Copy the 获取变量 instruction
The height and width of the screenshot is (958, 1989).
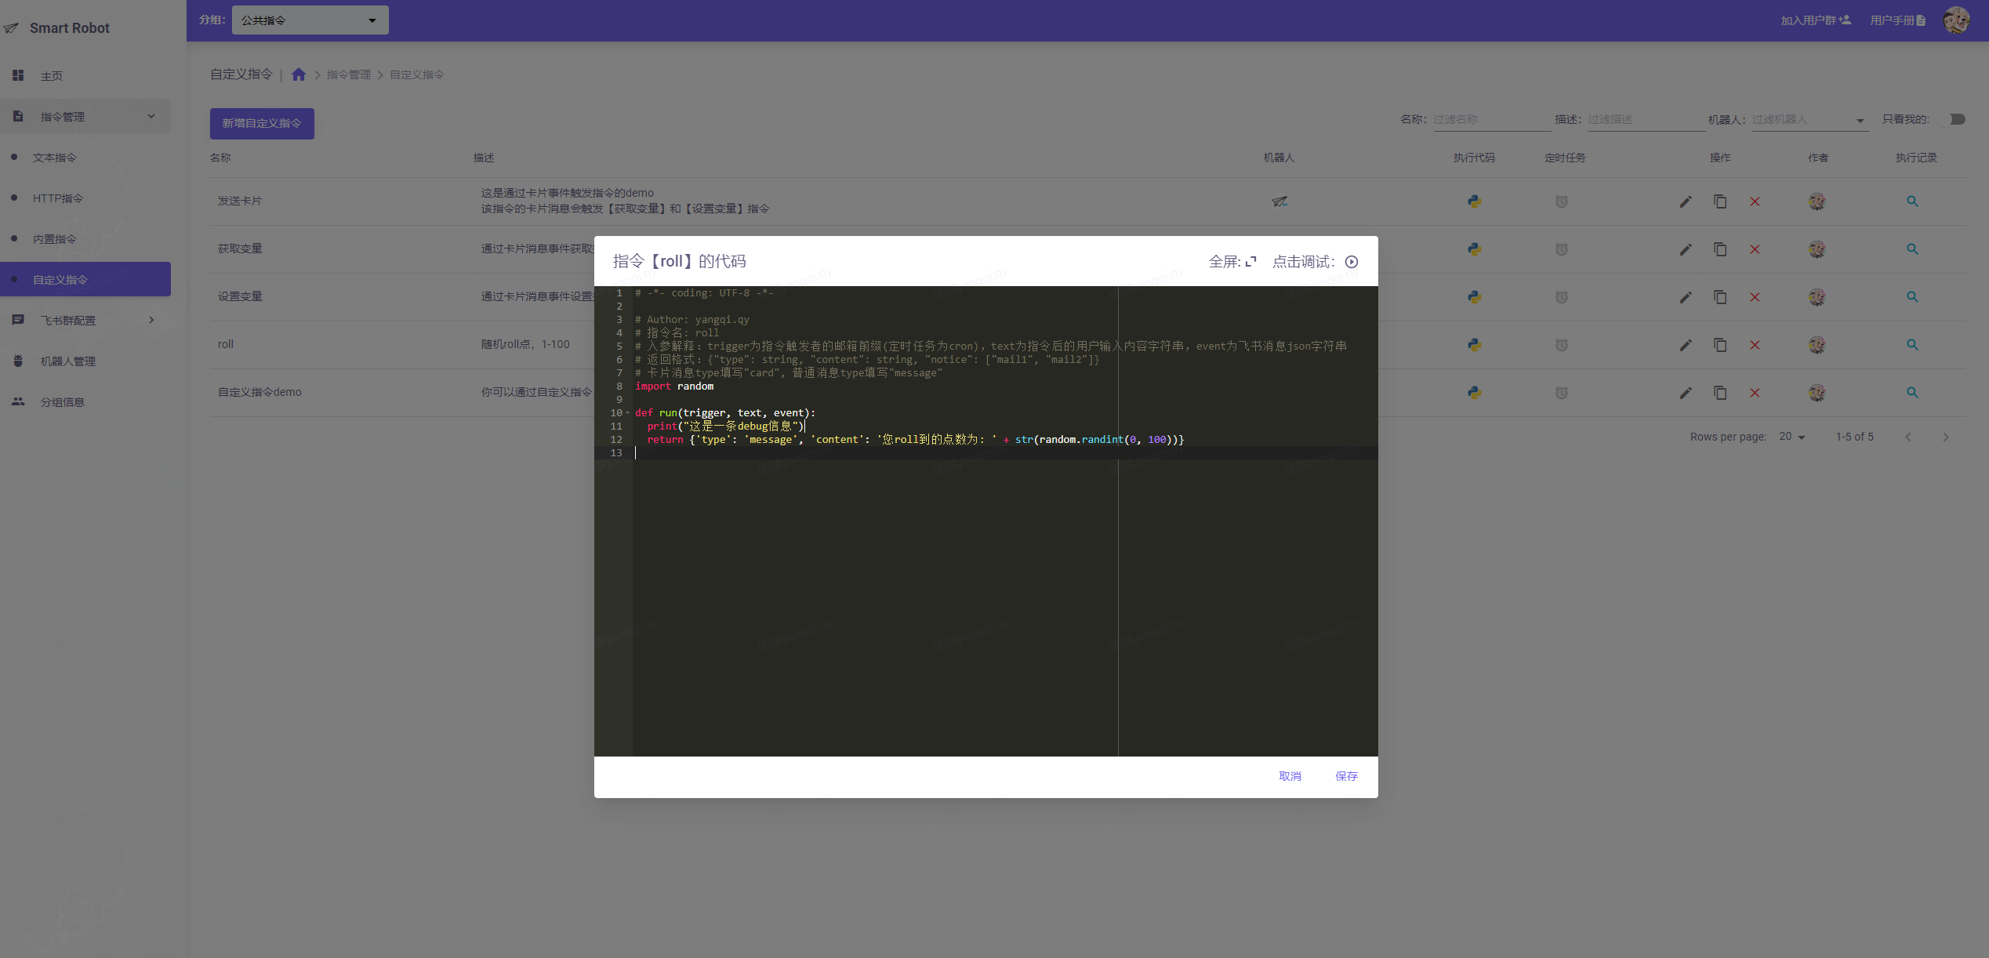1720,249
